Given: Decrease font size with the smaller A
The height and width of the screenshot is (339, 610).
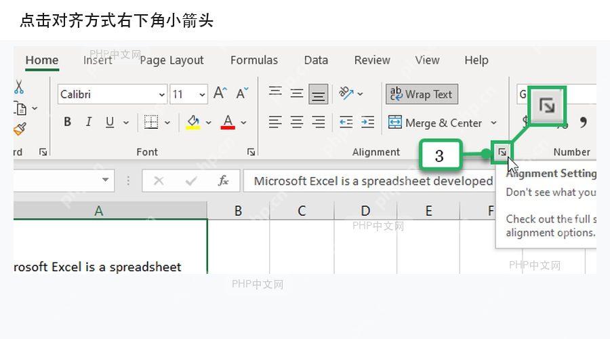Looking at the screenshot, I should (242, 94).
